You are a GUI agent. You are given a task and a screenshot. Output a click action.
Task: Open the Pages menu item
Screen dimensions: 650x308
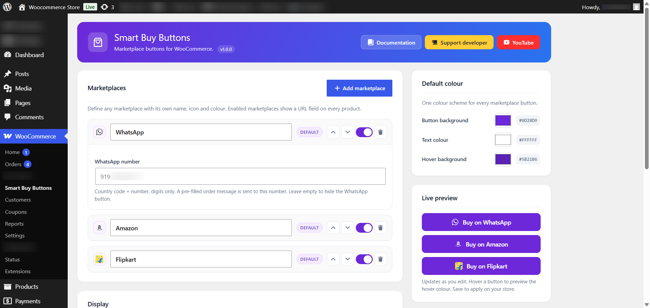(34, 103)
